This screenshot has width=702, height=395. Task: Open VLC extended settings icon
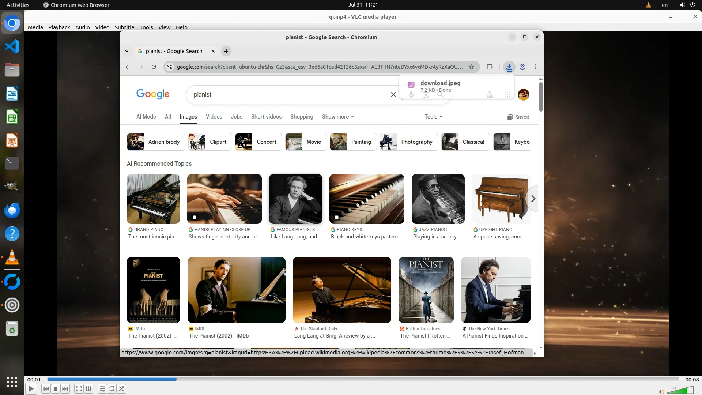click(x=88, y=389)
